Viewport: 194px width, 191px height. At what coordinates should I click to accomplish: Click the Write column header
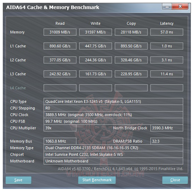pos(96,23)
